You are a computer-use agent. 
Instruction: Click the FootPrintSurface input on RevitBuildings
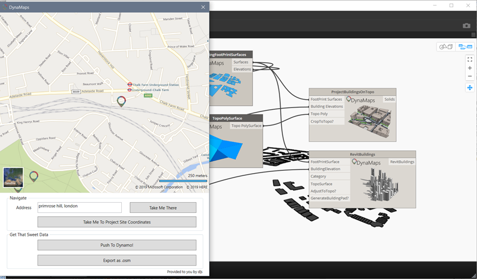click(329, 162)
